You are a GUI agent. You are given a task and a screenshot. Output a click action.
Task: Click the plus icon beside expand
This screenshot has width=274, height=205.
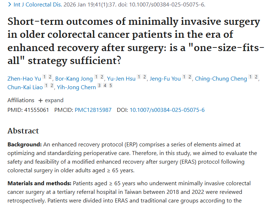coord(40,101)
